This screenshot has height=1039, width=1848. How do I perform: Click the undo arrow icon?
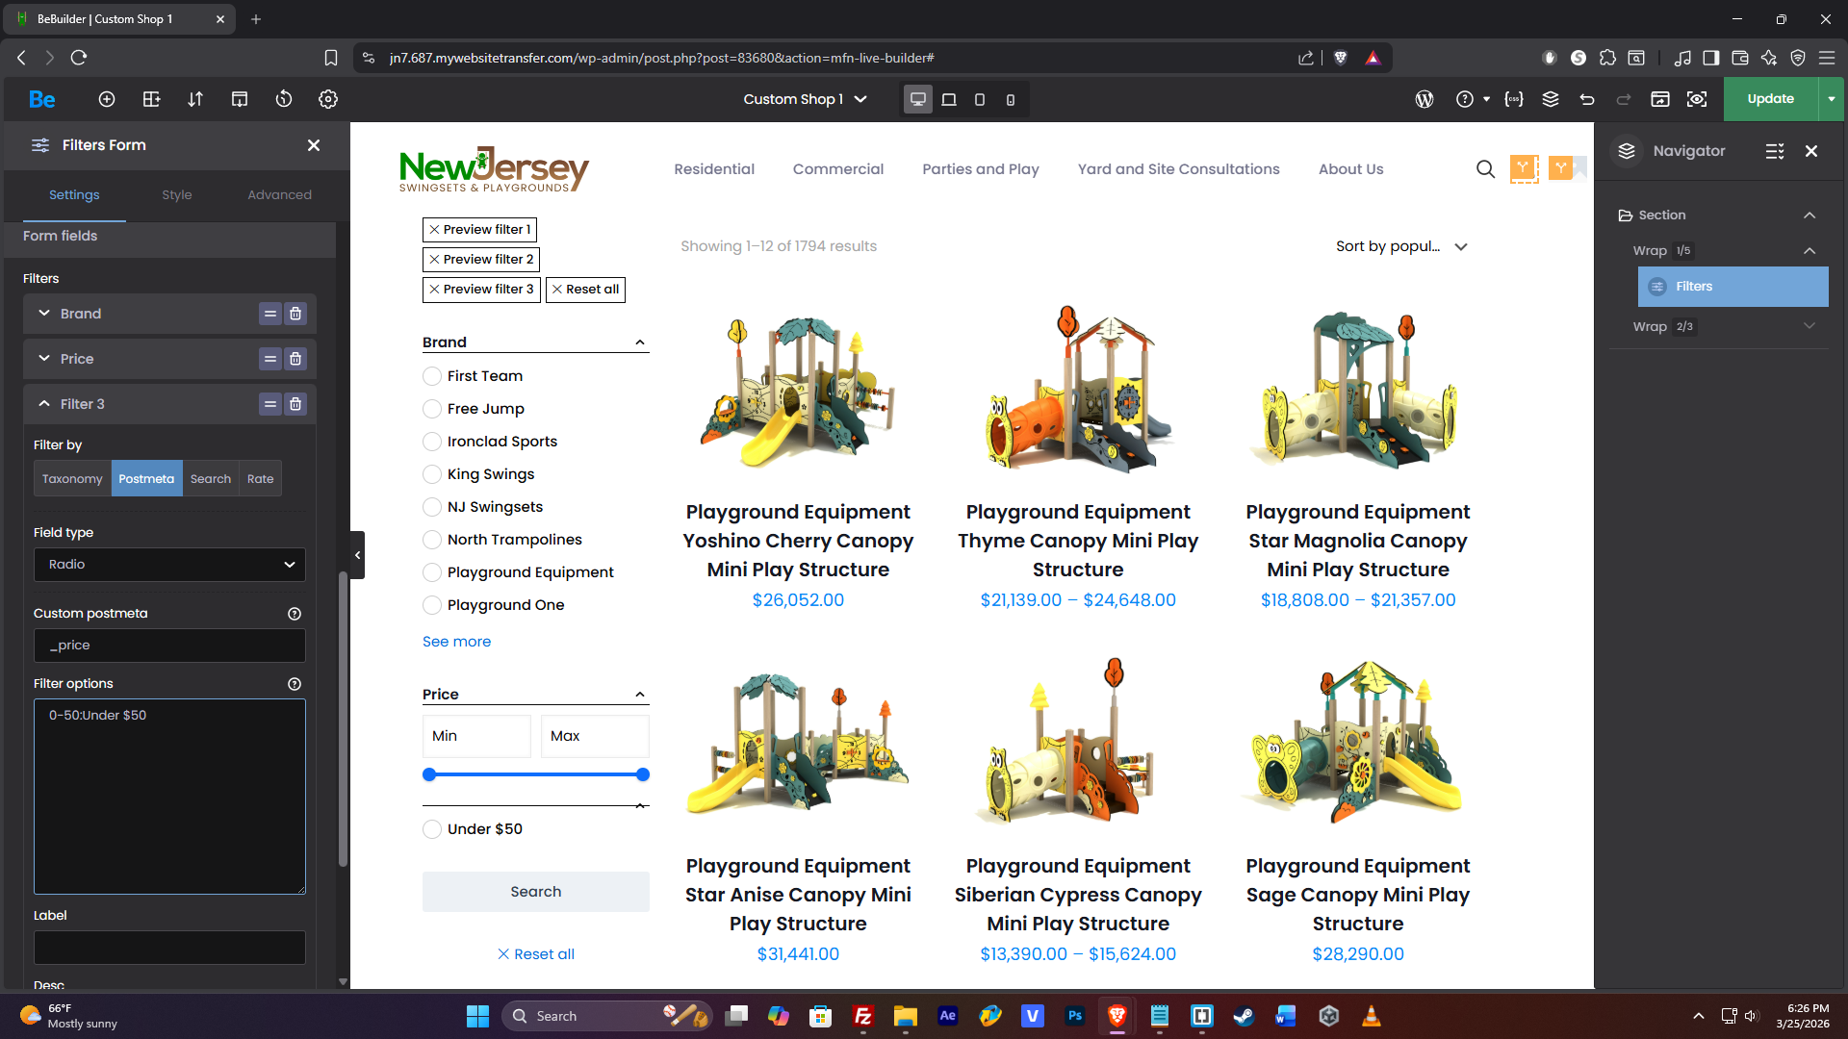[x=1587, y=99]
